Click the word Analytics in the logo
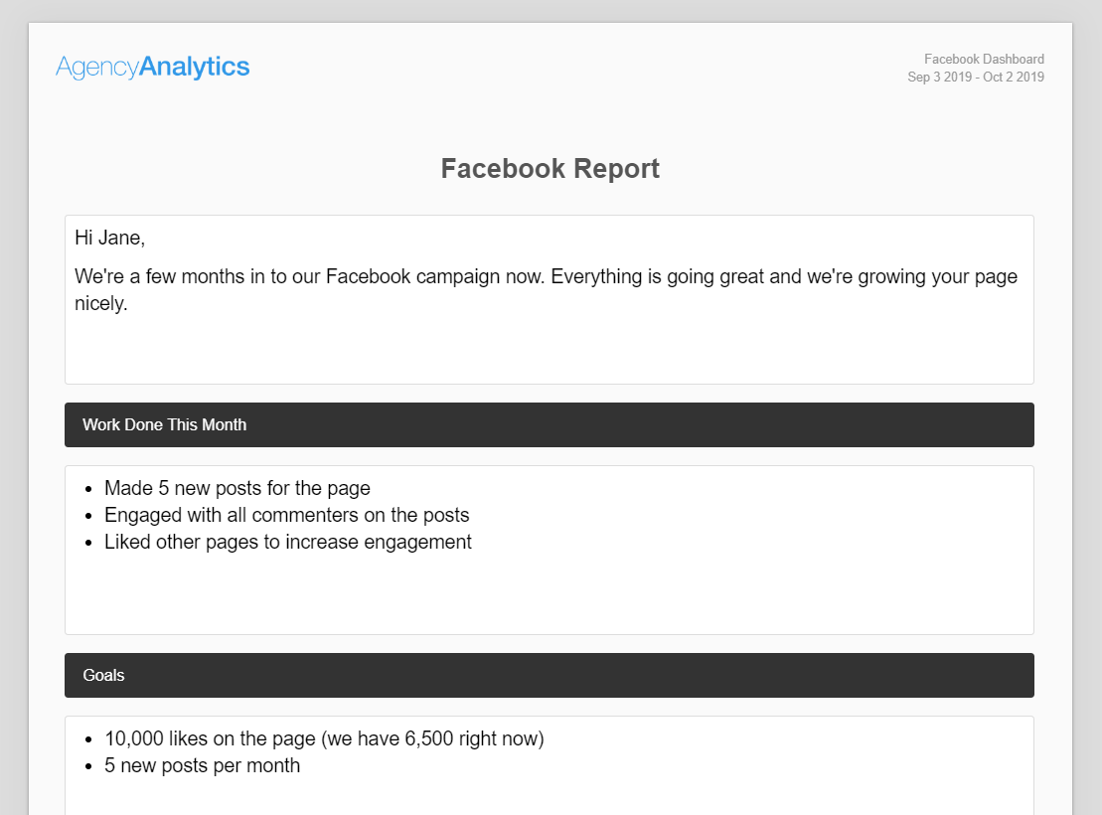The width and height of the screenshot is (1102, 815). 195,67
